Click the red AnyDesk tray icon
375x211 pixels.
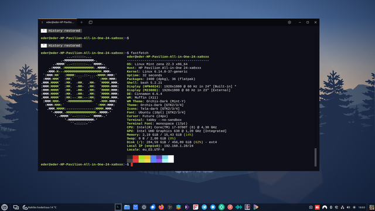point(318,207)
